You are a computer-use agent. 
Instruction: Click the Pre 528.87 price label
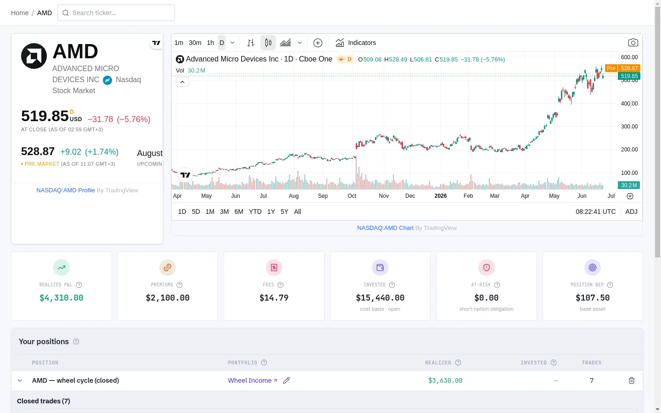pos(622,68)
